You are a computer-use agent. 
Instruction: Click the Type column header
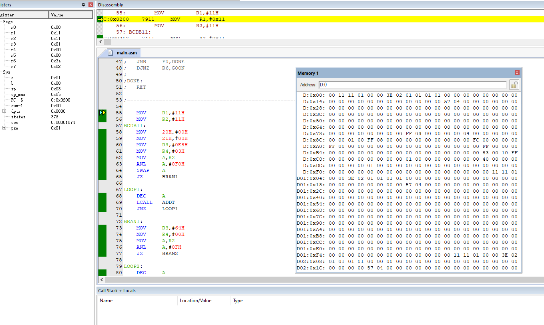coord(257,301)
